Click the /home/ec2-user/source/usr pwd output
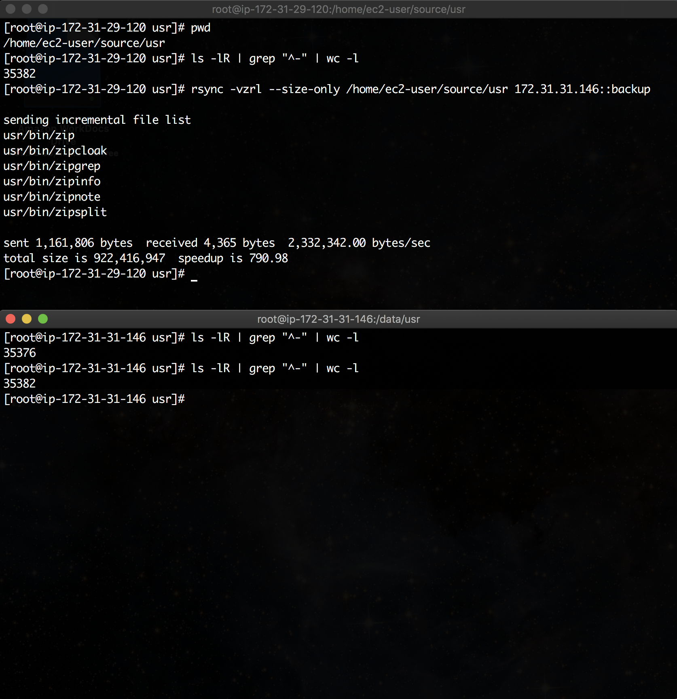Screen dimensions: 677x699 (84, 43)
